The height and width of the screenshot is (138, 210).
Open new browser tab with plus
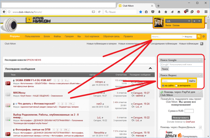coord(158,6)
